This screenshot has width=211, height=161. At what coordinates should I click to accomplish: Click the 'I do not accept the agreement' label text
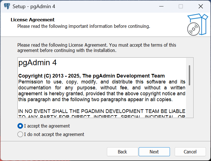coord(54,134)
